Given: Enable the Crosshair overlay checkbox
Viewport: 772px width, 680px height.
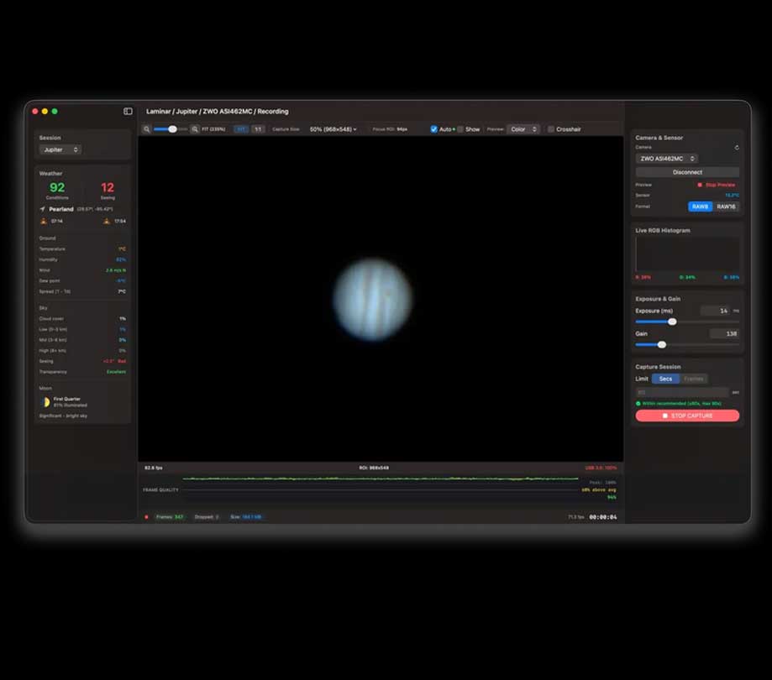Looking at the screenshot, I should coord(550,129).
